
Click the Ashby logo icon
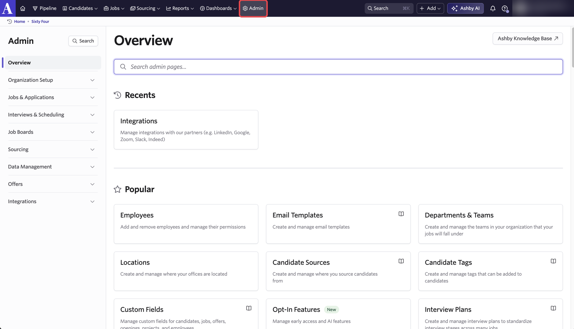7,8
